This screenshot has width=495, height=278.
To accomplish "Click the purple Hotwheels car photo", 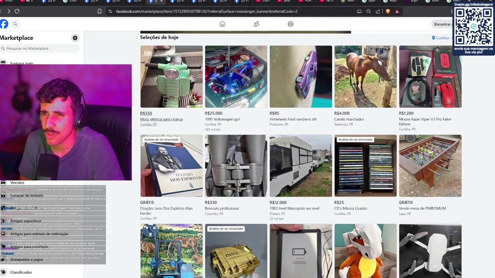I will pyautogui.click(x=301, y=76).
